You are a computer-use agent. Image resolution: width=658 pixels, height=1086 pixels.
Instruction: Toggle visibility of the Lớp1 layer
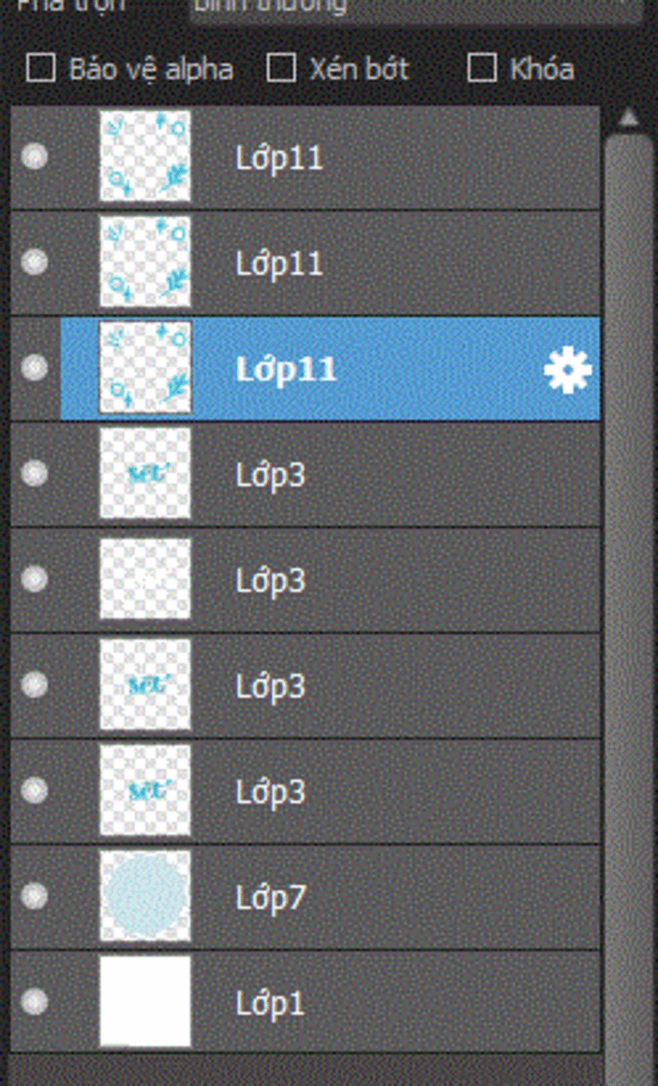pyautogui.click(x=34, y=1001)
